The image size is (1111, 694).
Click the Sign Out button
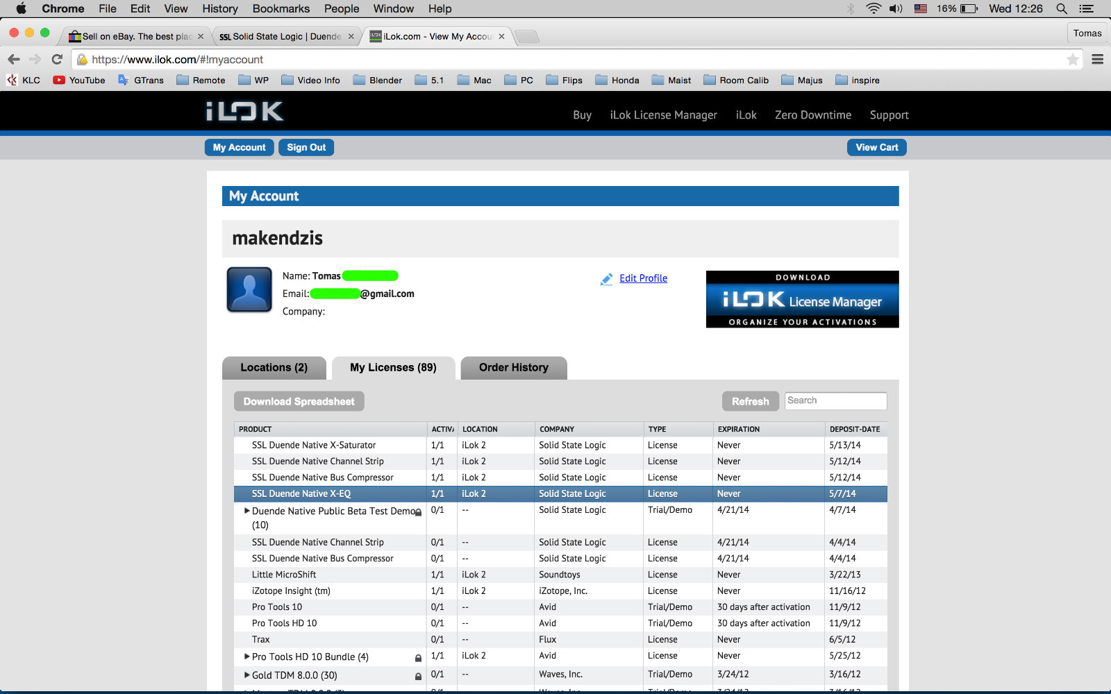pos(306,147)
